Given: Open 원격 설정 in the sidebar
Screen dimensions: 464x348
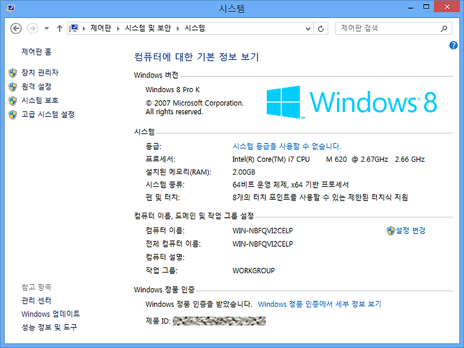Looking at the screenshot, I should tap(36, 86).
